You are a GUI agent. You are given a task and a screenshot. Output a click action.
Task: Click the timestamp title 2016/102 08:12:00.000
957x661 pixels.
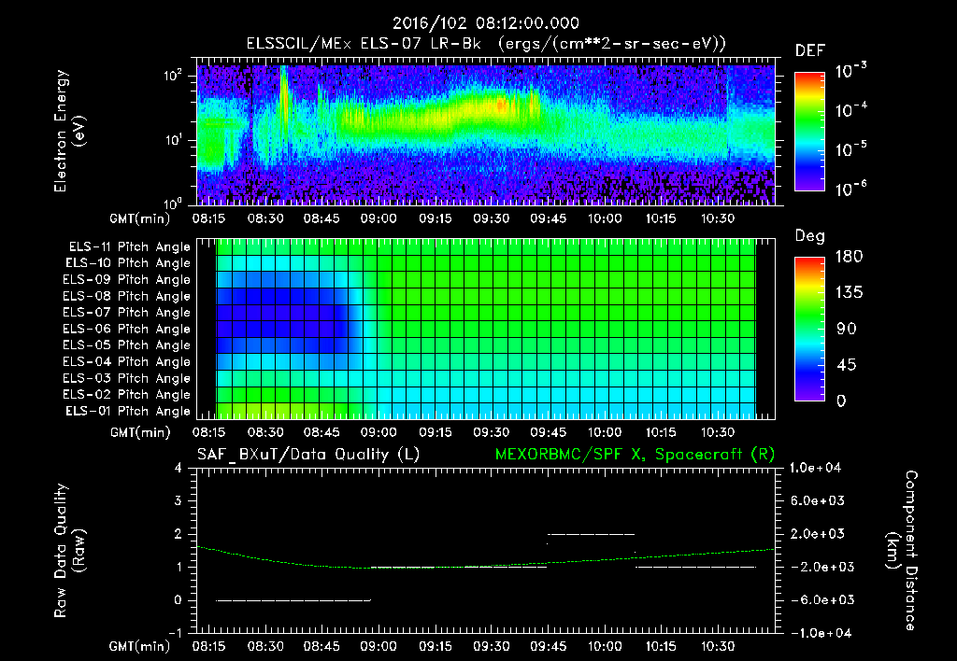point(485,23)
